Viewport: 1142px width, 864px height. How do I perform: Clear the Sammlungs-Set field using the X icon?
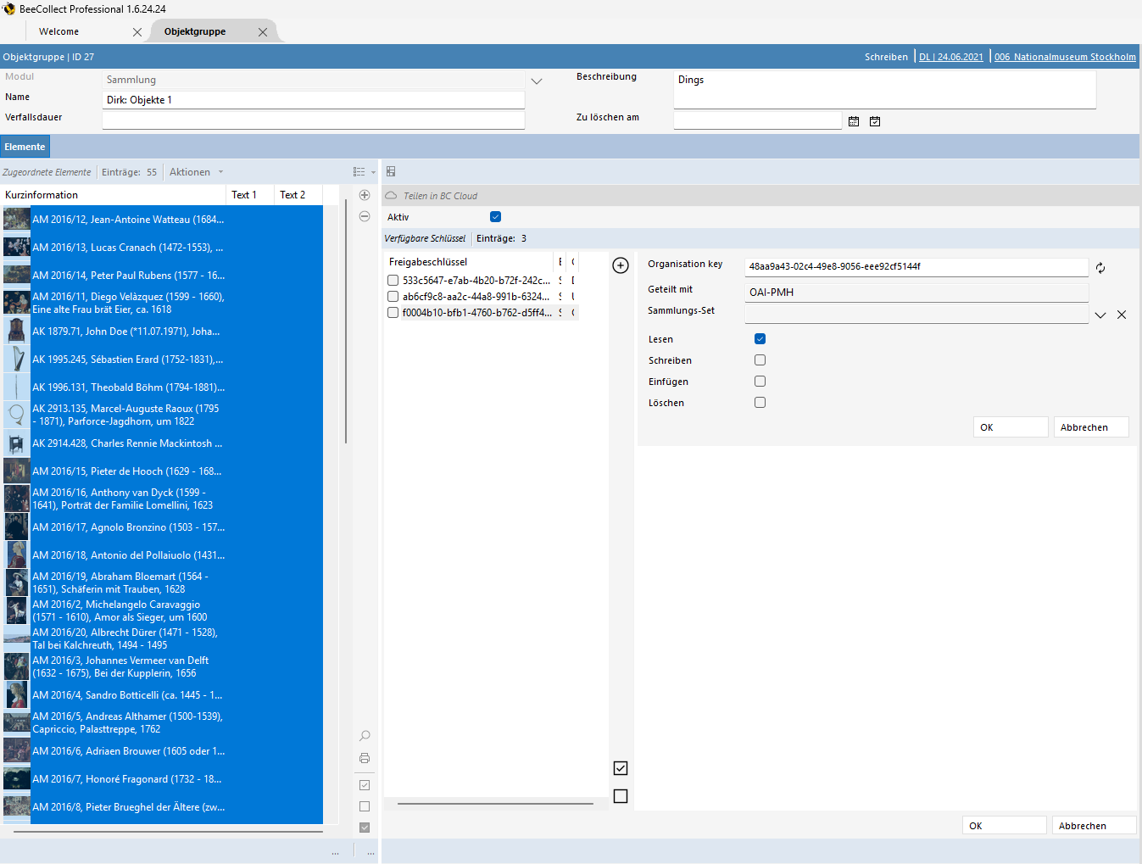(x=1121, y=314)
